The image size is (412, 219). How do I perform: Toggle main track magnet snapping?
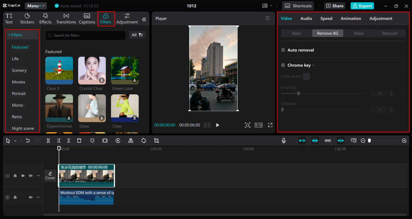(302, 141)
